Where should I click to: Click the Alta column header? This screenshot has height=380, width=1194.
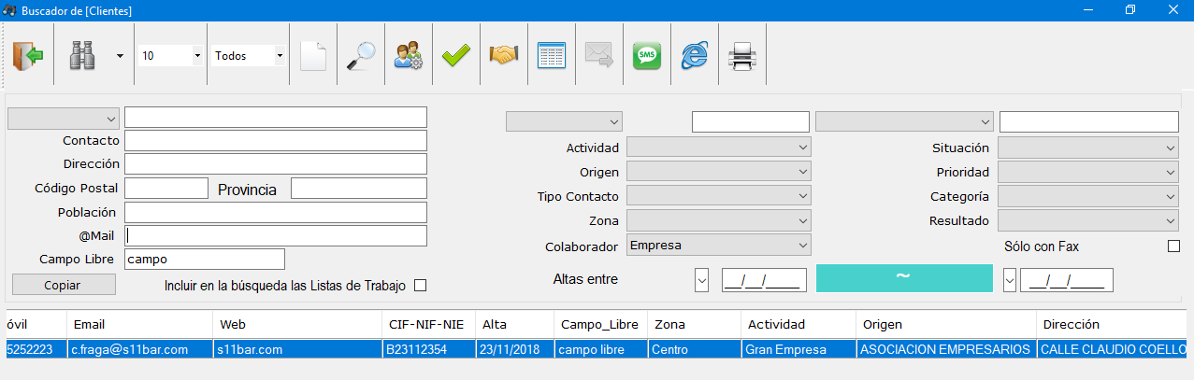point(514,324)
